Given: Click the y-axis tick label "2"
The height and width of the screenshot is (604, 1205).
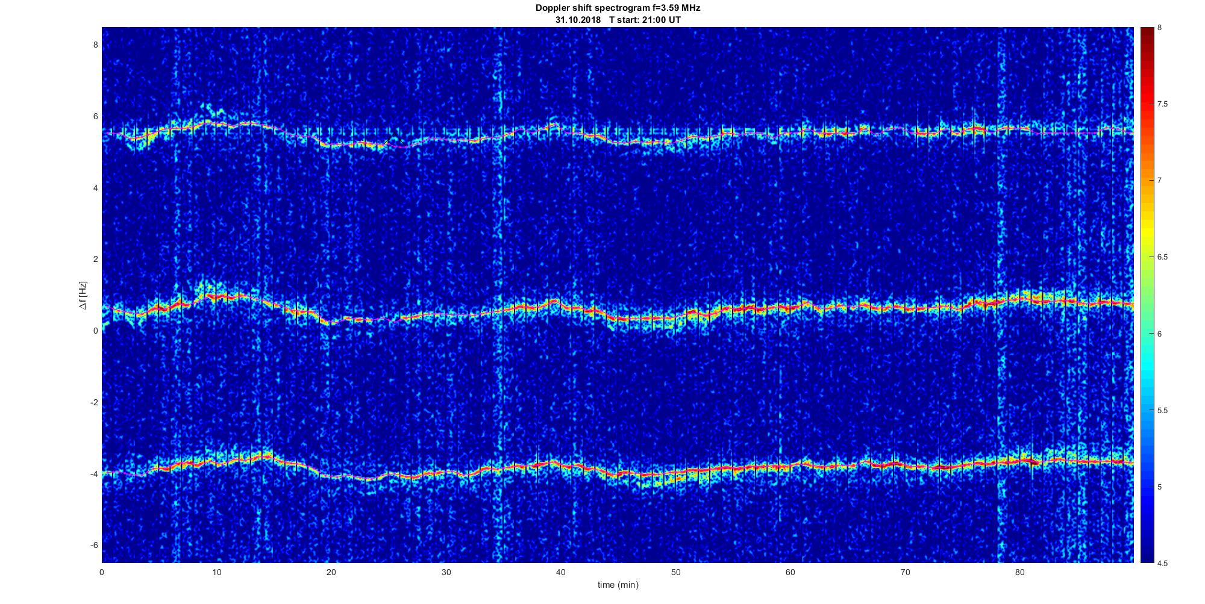Looking at the screenshot, I should [95, 260].
